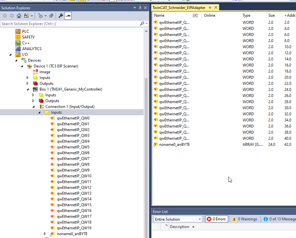Click the Search Solution Explorer input field
The height and width of the screenshot is (238, 296).
click(x=70, y=24)
